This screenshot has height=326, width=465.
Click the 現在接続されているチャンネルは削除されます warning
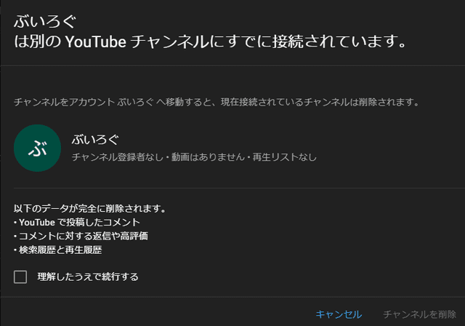320,102
